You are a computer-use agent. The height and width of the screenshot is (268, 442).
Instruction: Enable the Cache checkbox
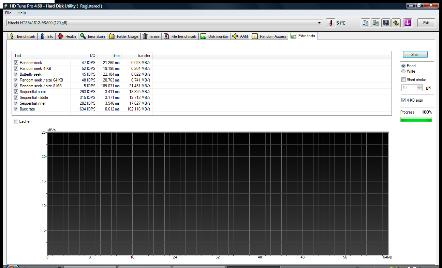click(16, 121)
